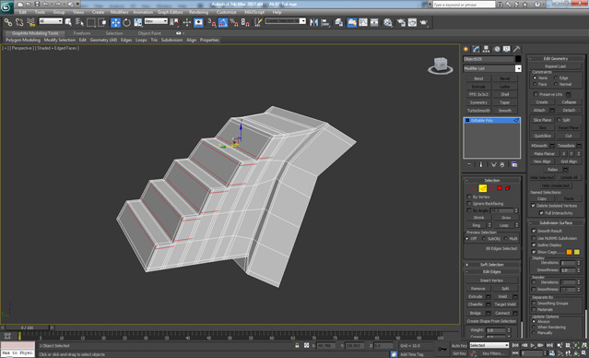This screenshot has width=589, height=358.
Task: Open the Hierarchy command panel tab
Action: 486,49
